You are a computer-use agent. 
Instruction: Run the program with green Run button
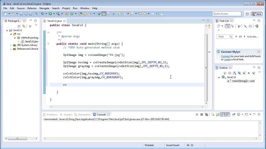[x=50, y=14]
